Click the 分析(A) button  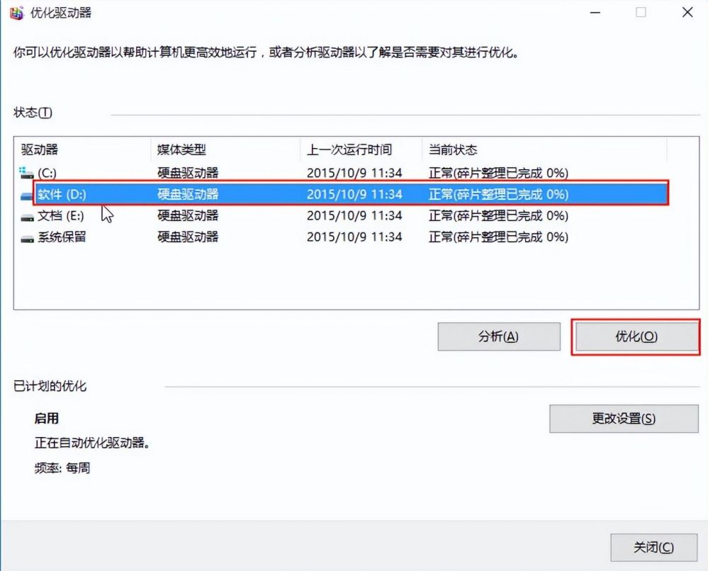(x=498, y=337)
